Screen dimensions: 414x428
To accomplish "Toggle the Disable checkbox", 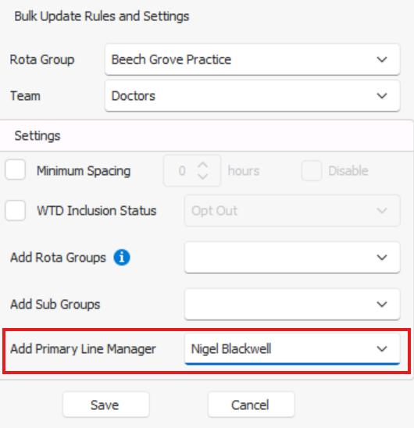I will (x=312, y=170).
